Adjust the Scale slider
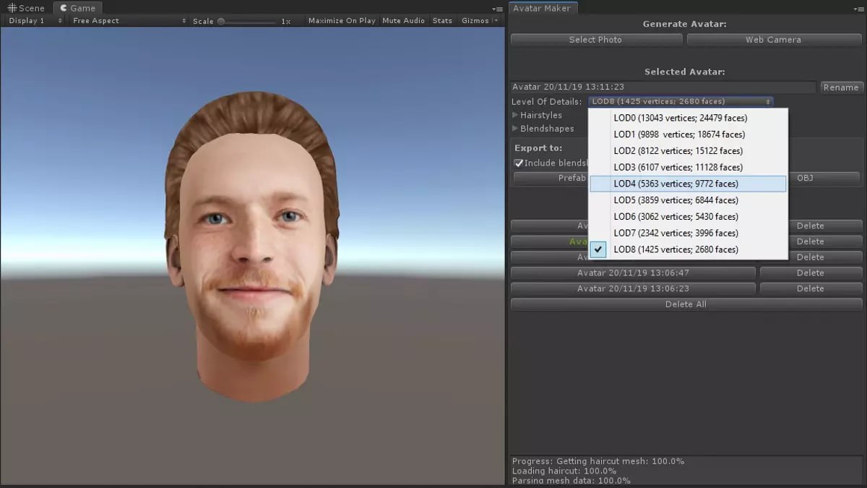The height and width of the screenshot is (488, 867). [x=220, y=21]
